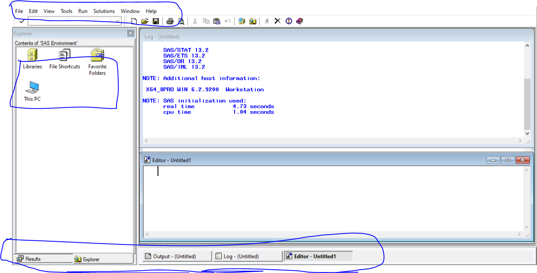Viewport: 537px width, 273px height.
Task: Click the SAS Explorer toolbar icon
Action: tap(253, 21)
